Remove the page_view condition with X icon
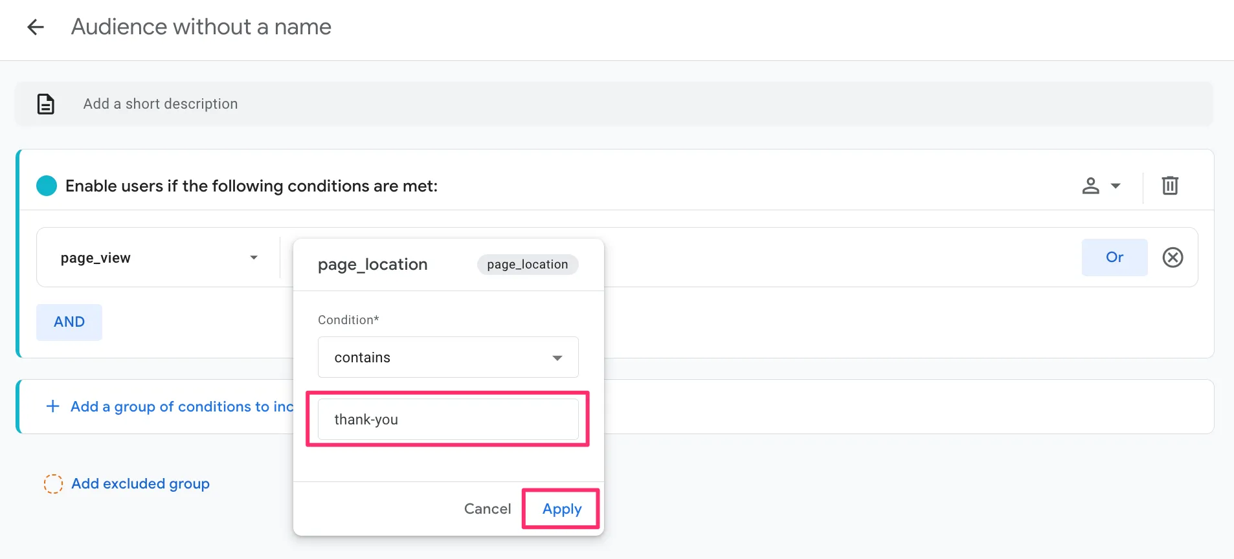The width and height of the screenshot is (1234, 559). 1172,258
